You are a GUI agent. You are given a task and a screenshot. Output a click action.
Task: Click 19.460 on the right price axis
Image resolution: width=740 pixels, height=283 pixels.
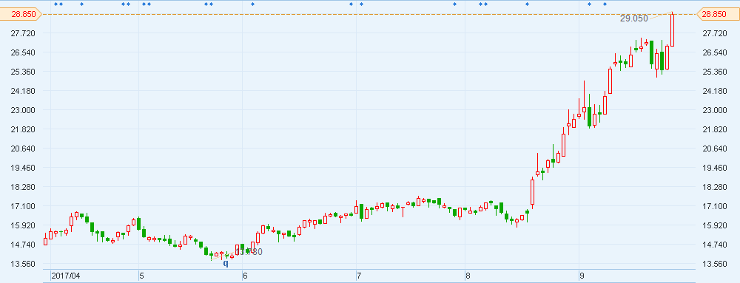[716, 168]
